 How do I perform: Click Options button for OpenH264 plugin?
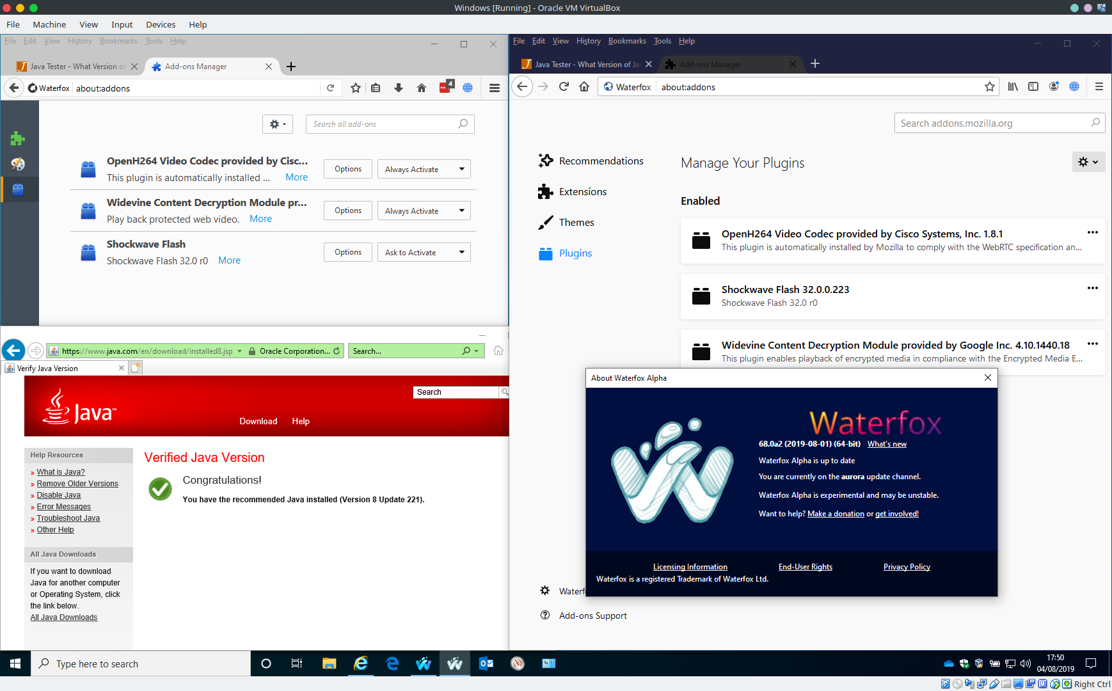[348, 169]
